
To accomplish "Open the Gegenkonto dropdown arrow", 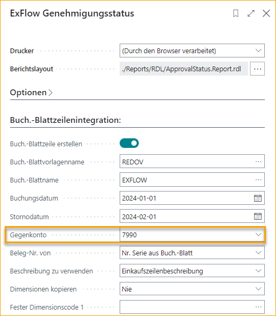I will (x=258, y=235).
